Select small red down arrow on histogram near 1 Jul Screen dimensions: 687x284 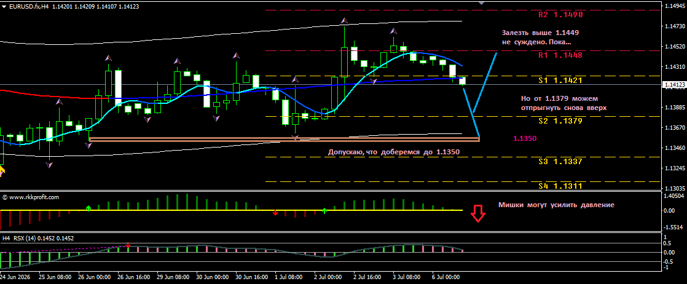(275, 213)
